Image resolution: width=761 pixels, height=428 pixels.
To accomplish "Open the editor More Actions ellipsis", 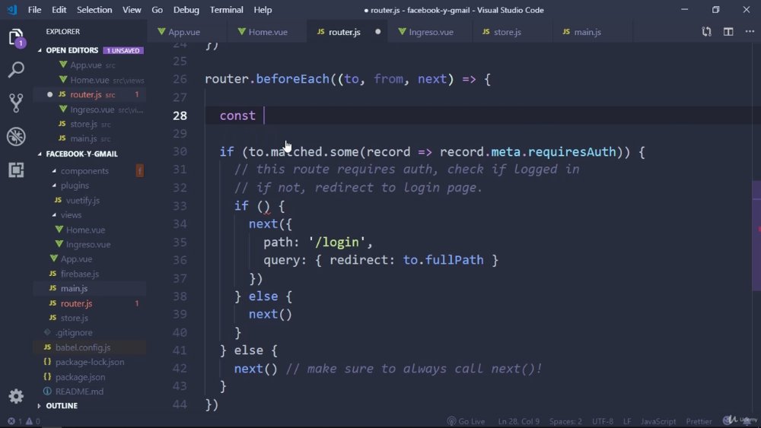I will (x=750, y=31).
